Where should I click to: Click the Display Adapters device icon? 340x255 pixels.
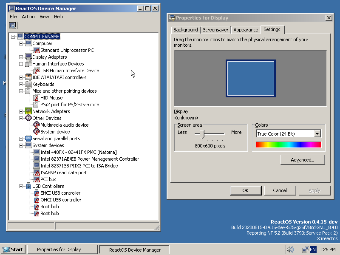(x=28, y=57)
